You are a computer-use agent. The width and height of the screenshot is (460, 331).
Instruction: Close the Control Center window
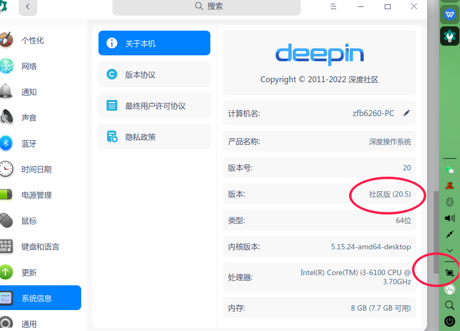[x=414, y=6]
